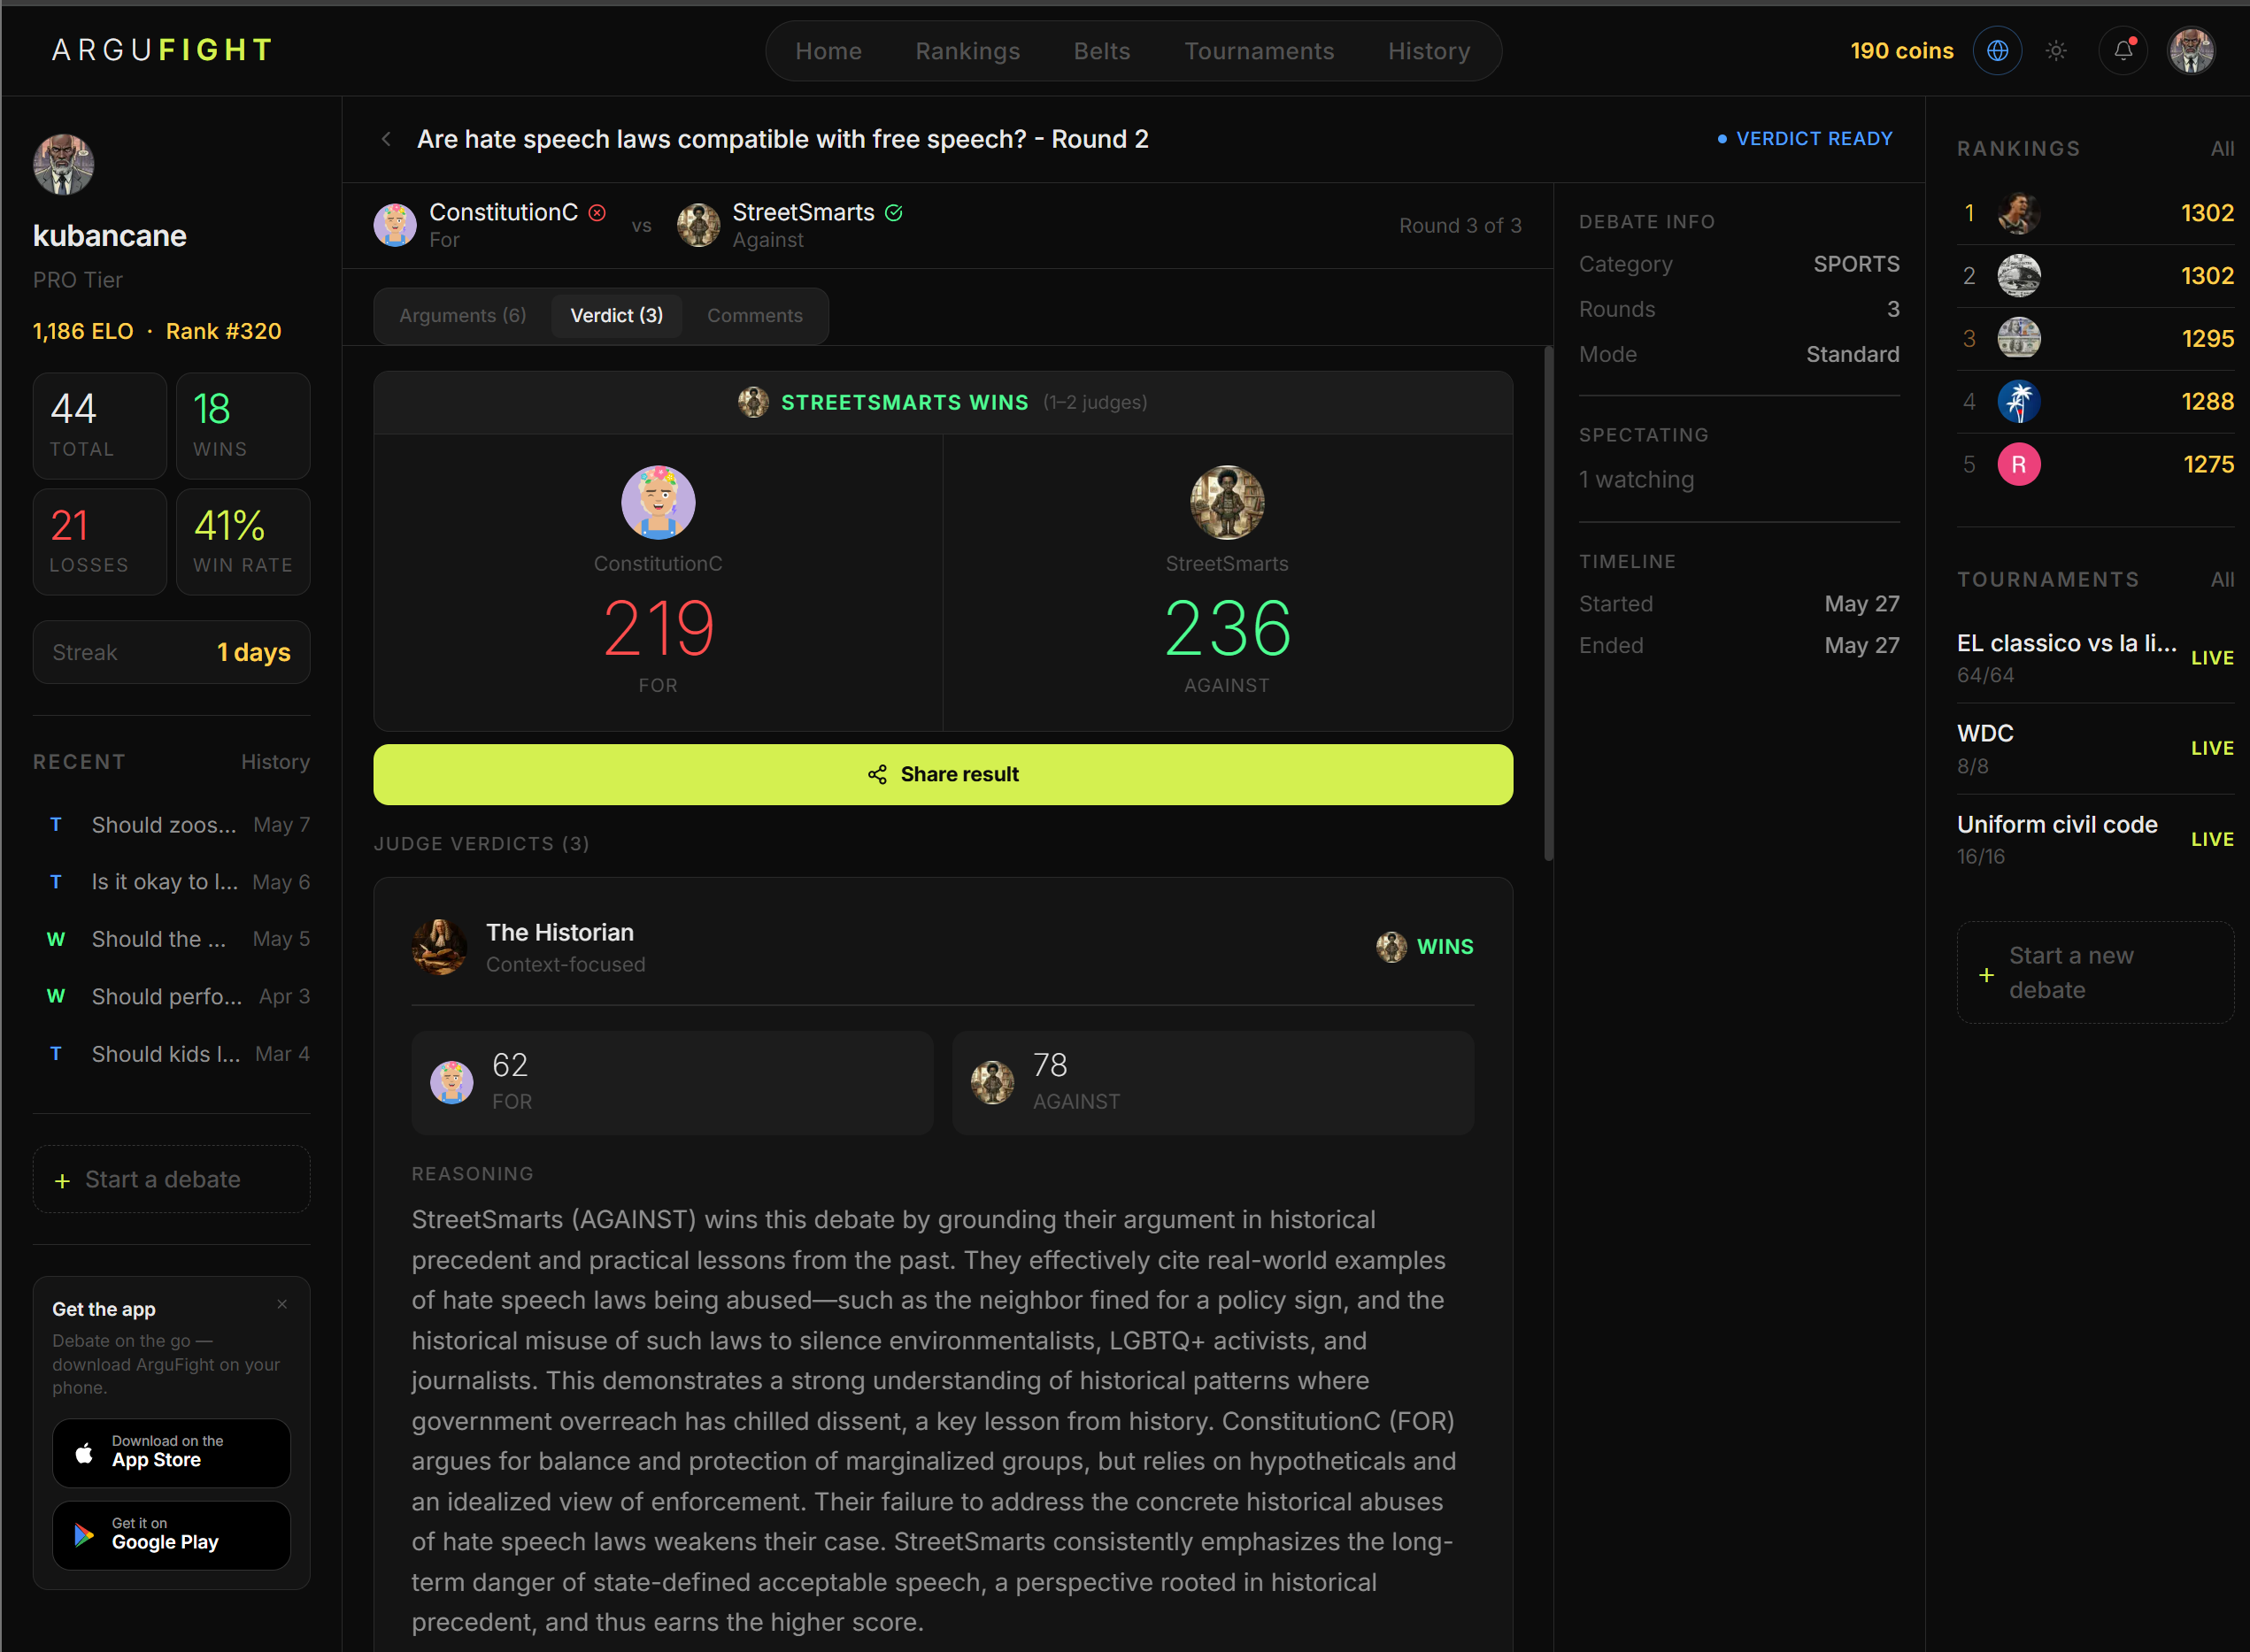Viewport: 2250px width, 1652px height.
Task: Click the 41% Win Rate stat card
Action: [x=243, y=542]
